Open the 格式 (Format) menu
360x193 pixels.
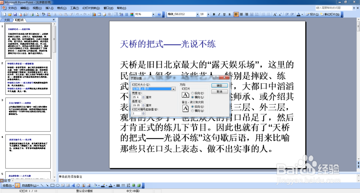pyautogui.click(x=62, y=8)
